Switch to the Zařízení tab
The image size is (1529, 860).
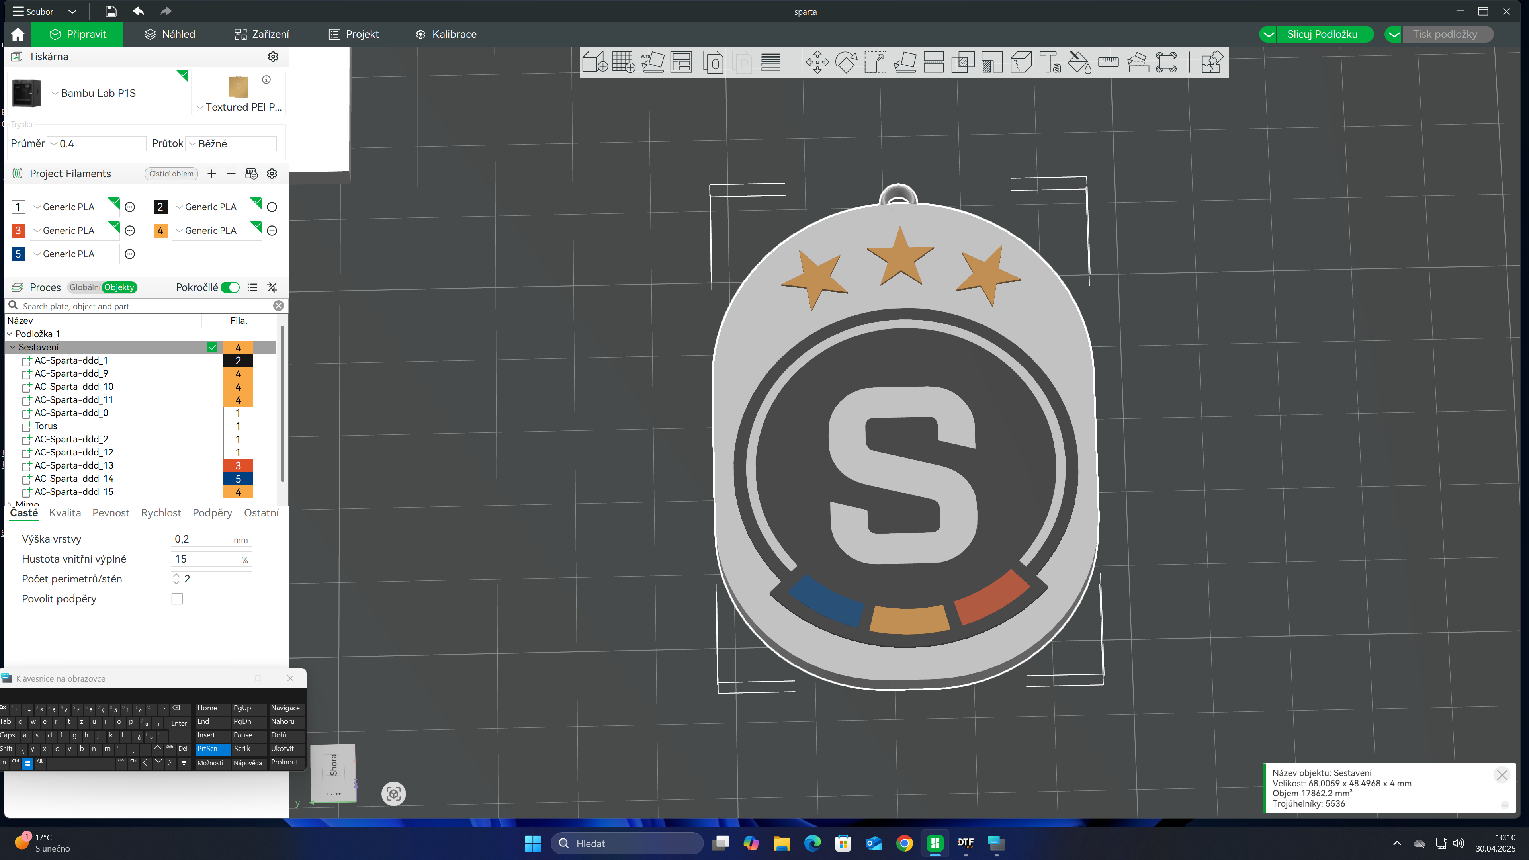pyautogui.click(x=262, y=34)
